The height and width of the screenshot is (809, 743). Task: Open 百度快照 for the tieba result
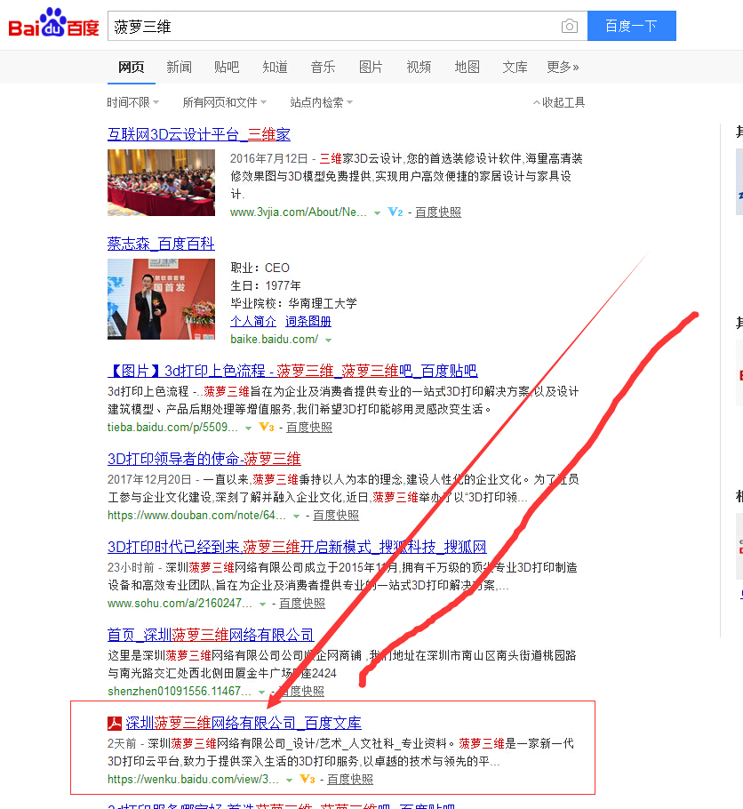coord(309,428)
